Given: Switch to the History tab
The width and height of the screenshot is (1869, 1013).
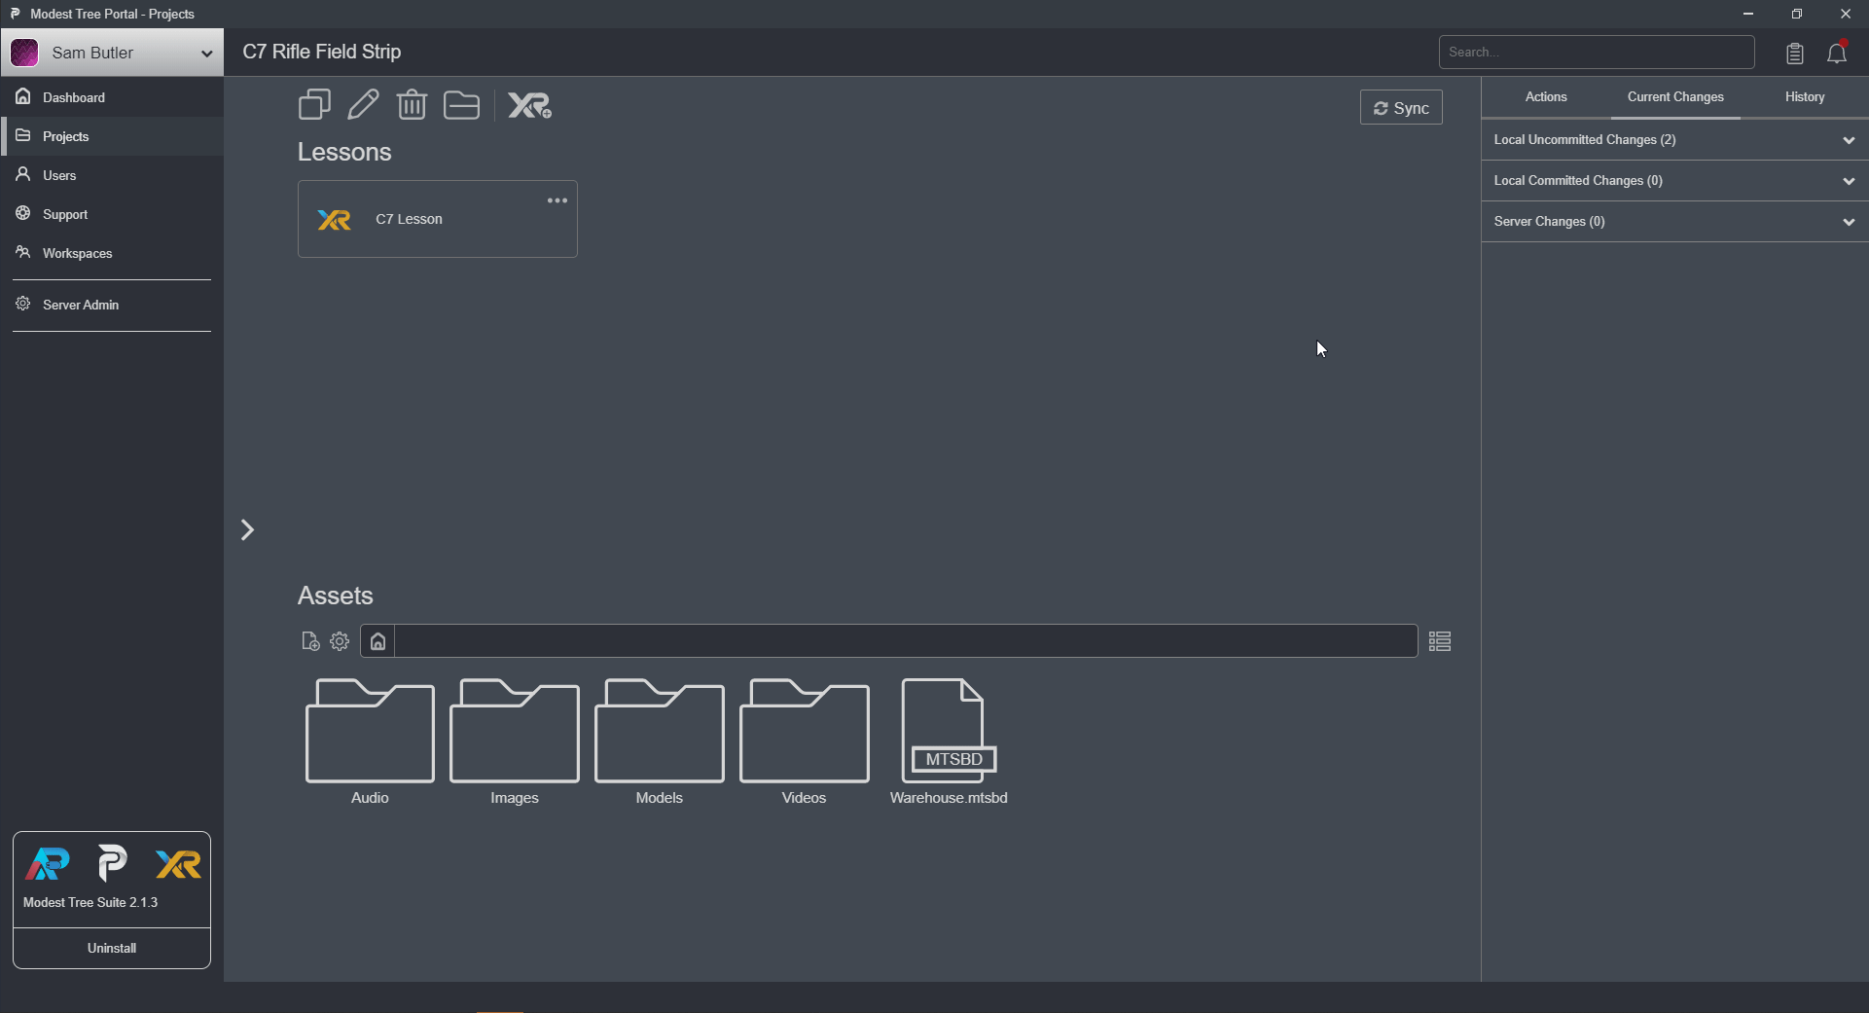Looking at the screenshot, I should [1805, 97].
